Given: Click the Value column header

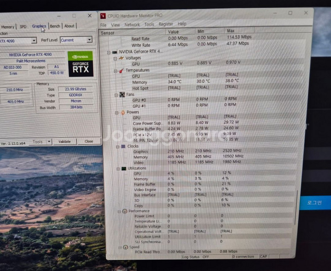Looking at the screenshot, I should coord(180,32).
